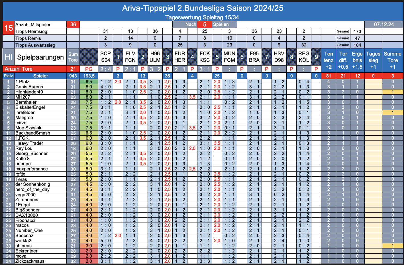Select player name 'MH207'

point(23,97)
